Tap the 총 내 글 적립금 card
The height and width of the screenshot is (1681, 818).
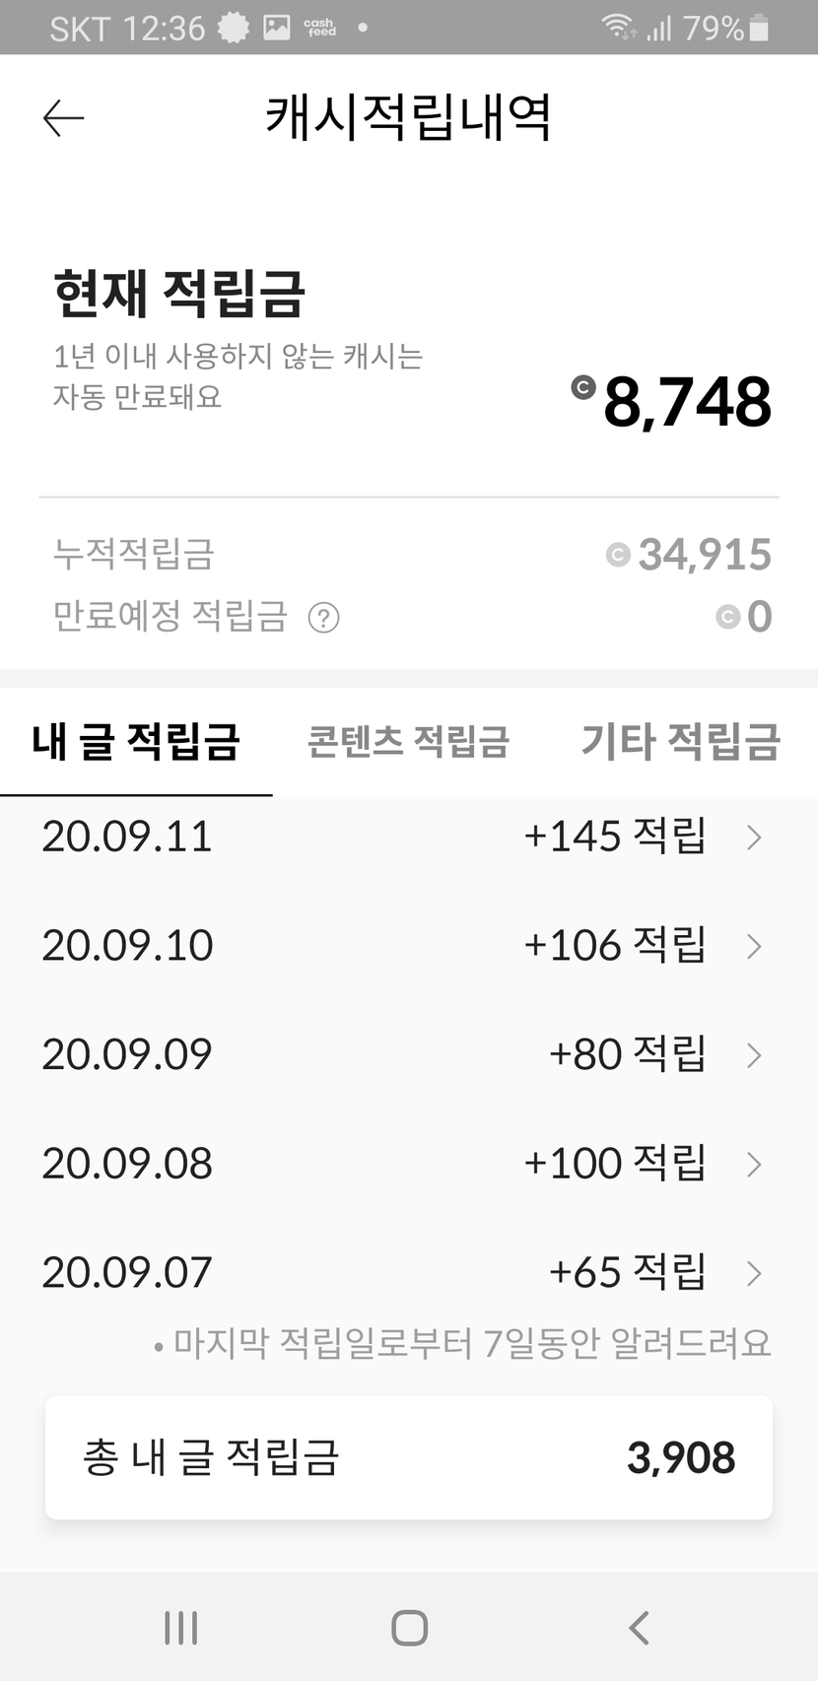tap(409, 1457)
